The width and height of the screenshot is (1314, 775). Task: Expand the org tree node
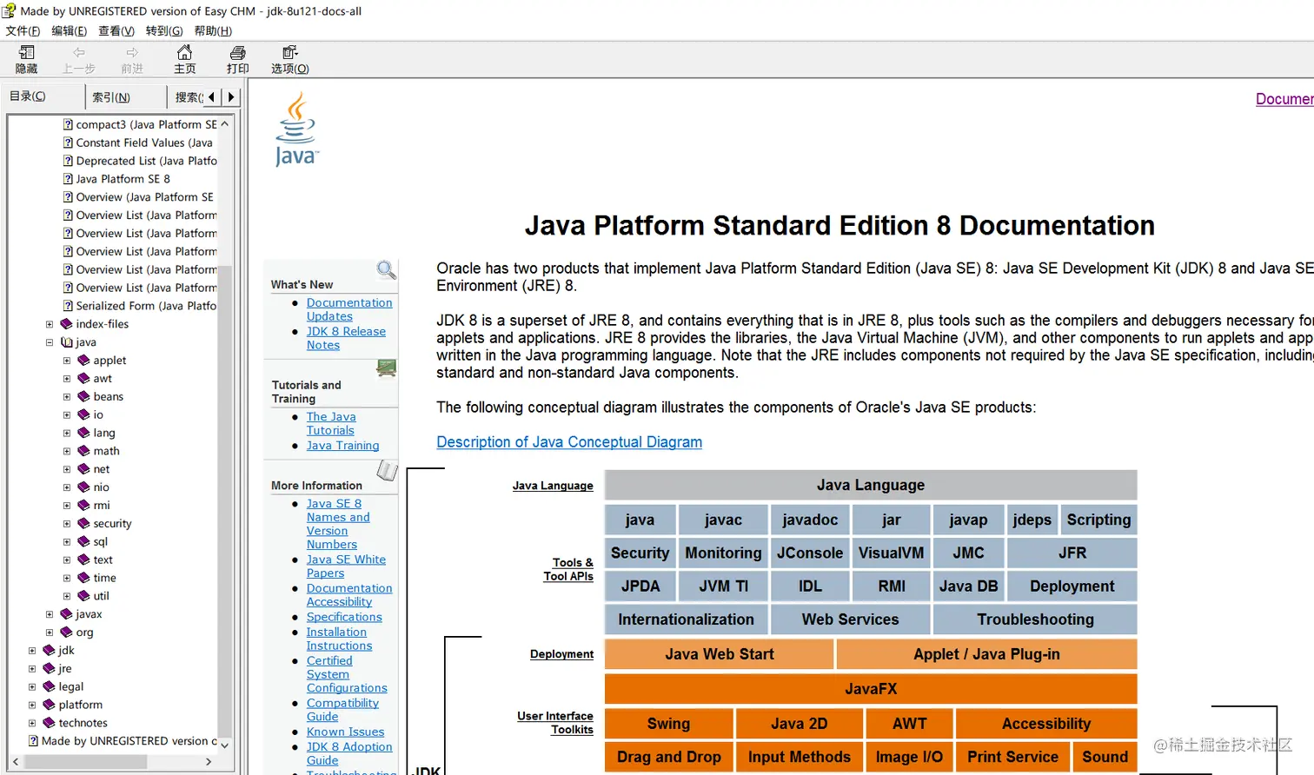50,633
